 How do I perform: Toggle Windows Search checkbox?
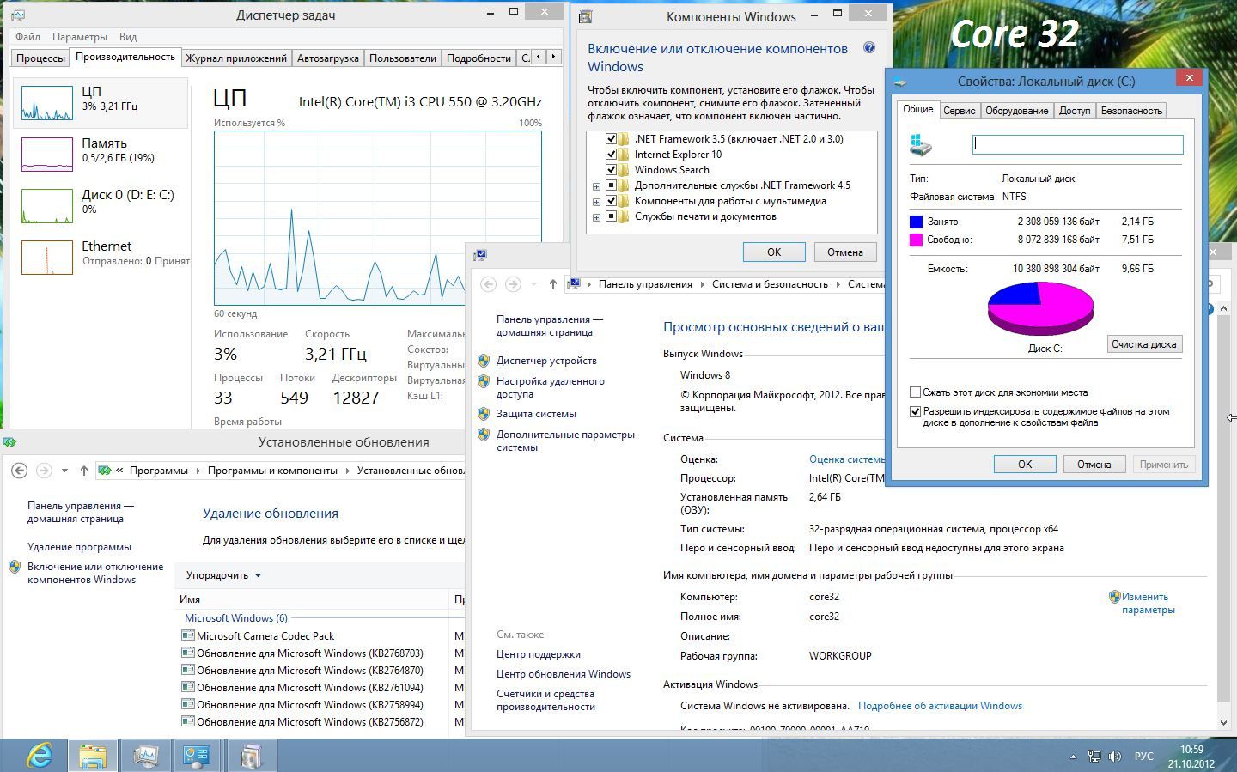click(x=612, y=170)
